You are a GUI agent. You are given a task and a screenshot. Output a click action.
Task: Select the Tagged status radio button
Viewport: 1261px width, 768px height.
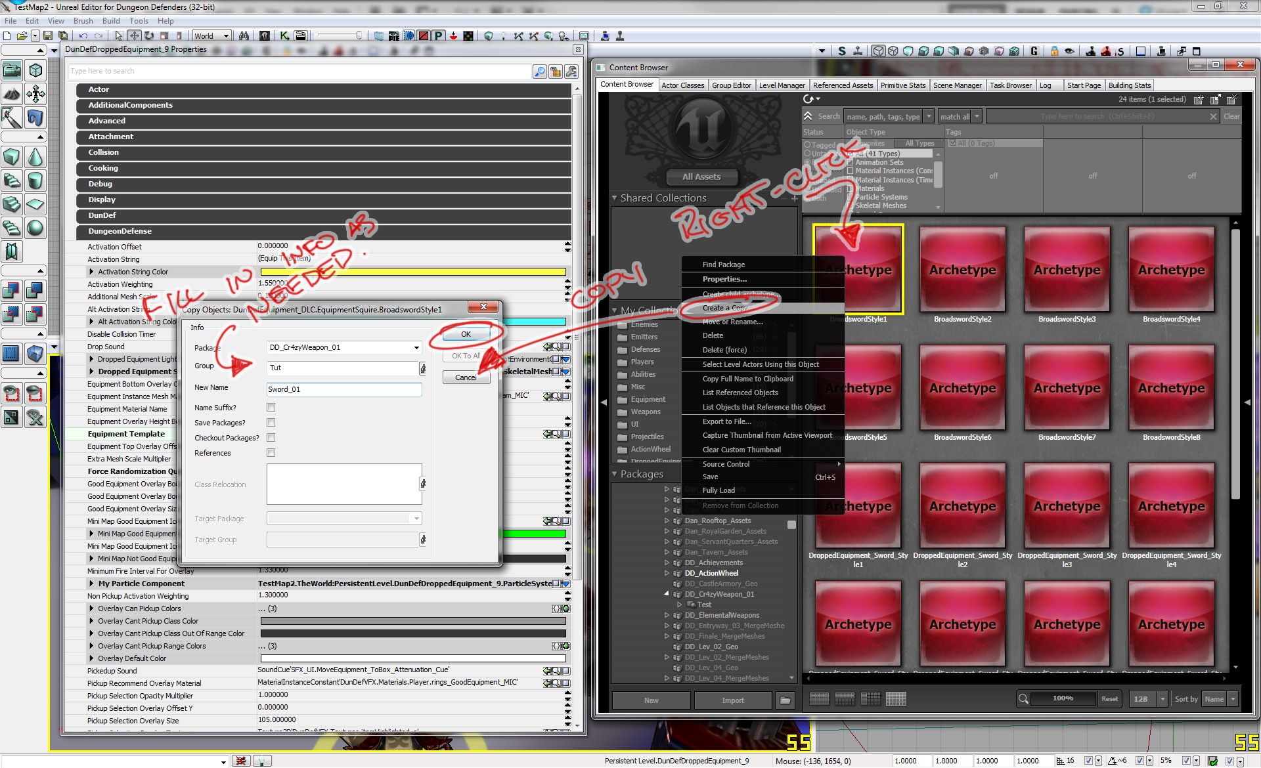click(x=807, y=145)
